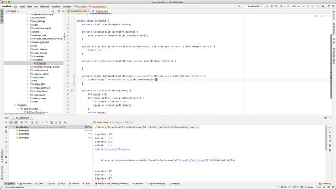Open the TODO tool window tab
The height and width of the screenshot is (189, 336).
(x=39, y=184)
